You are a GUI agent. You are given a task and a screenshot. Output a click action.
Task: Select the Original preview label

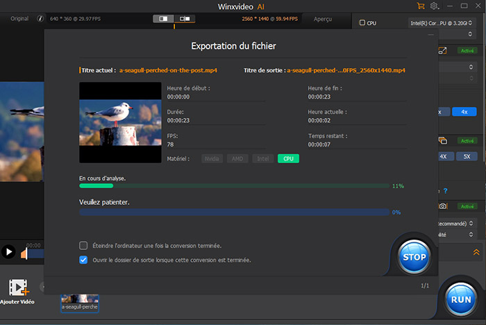(x=19, y=18)
